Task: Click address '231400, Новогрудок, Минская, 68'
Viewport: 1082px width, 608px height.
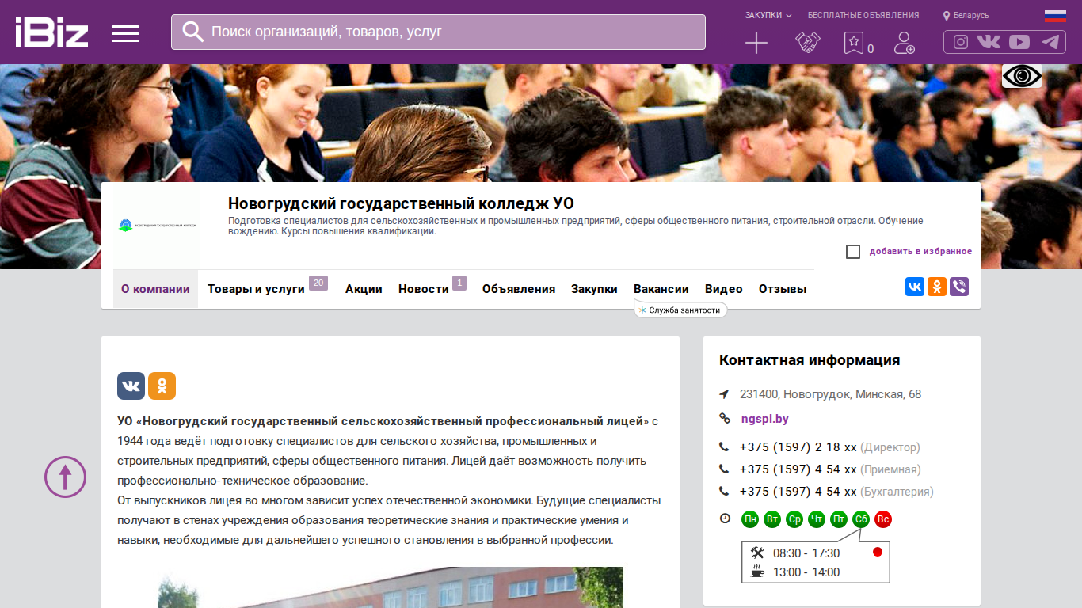Action: click(830, 394)
